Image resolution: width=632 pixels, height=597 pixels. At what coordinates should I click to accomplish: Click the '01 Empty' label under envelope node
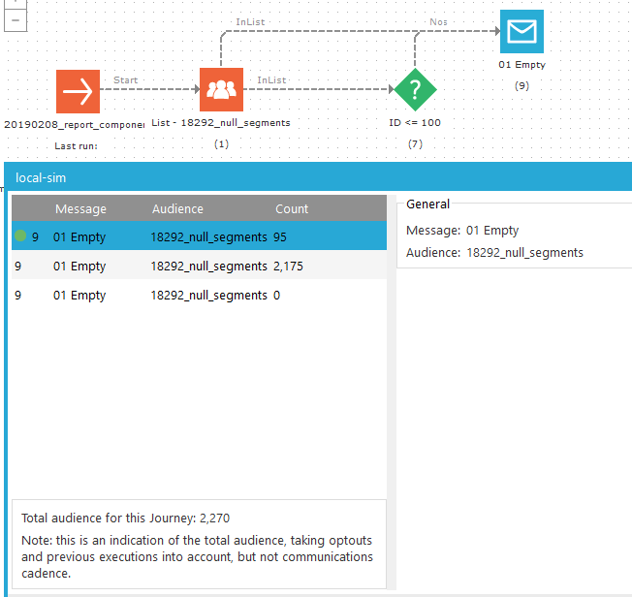(x=521, y=65)
